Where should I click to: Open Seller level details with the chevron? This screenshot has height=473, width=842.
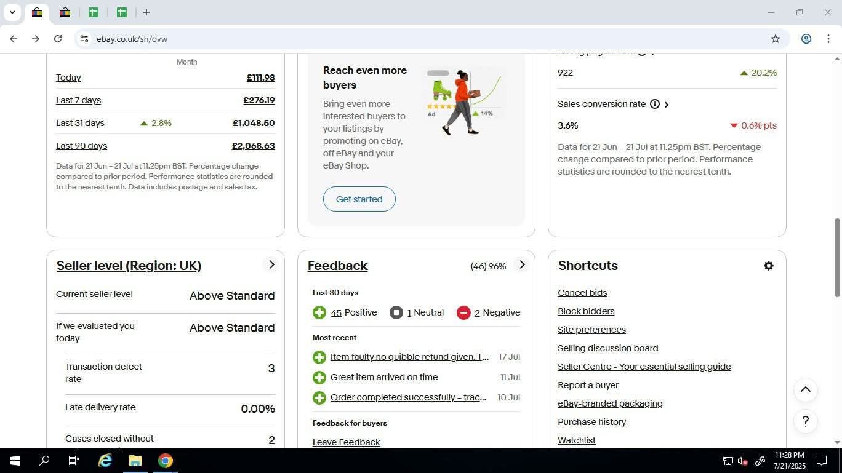coord(271,264)
